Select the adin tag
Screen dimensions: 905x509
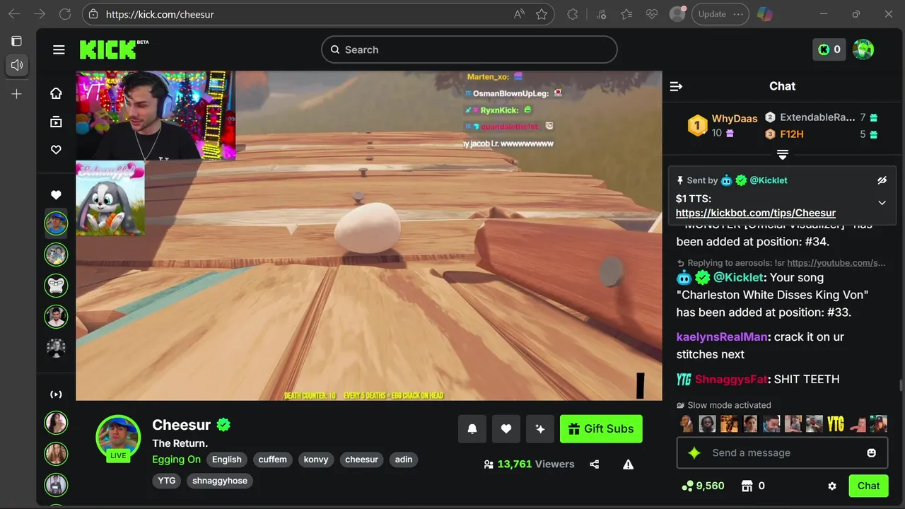[404, 460]
